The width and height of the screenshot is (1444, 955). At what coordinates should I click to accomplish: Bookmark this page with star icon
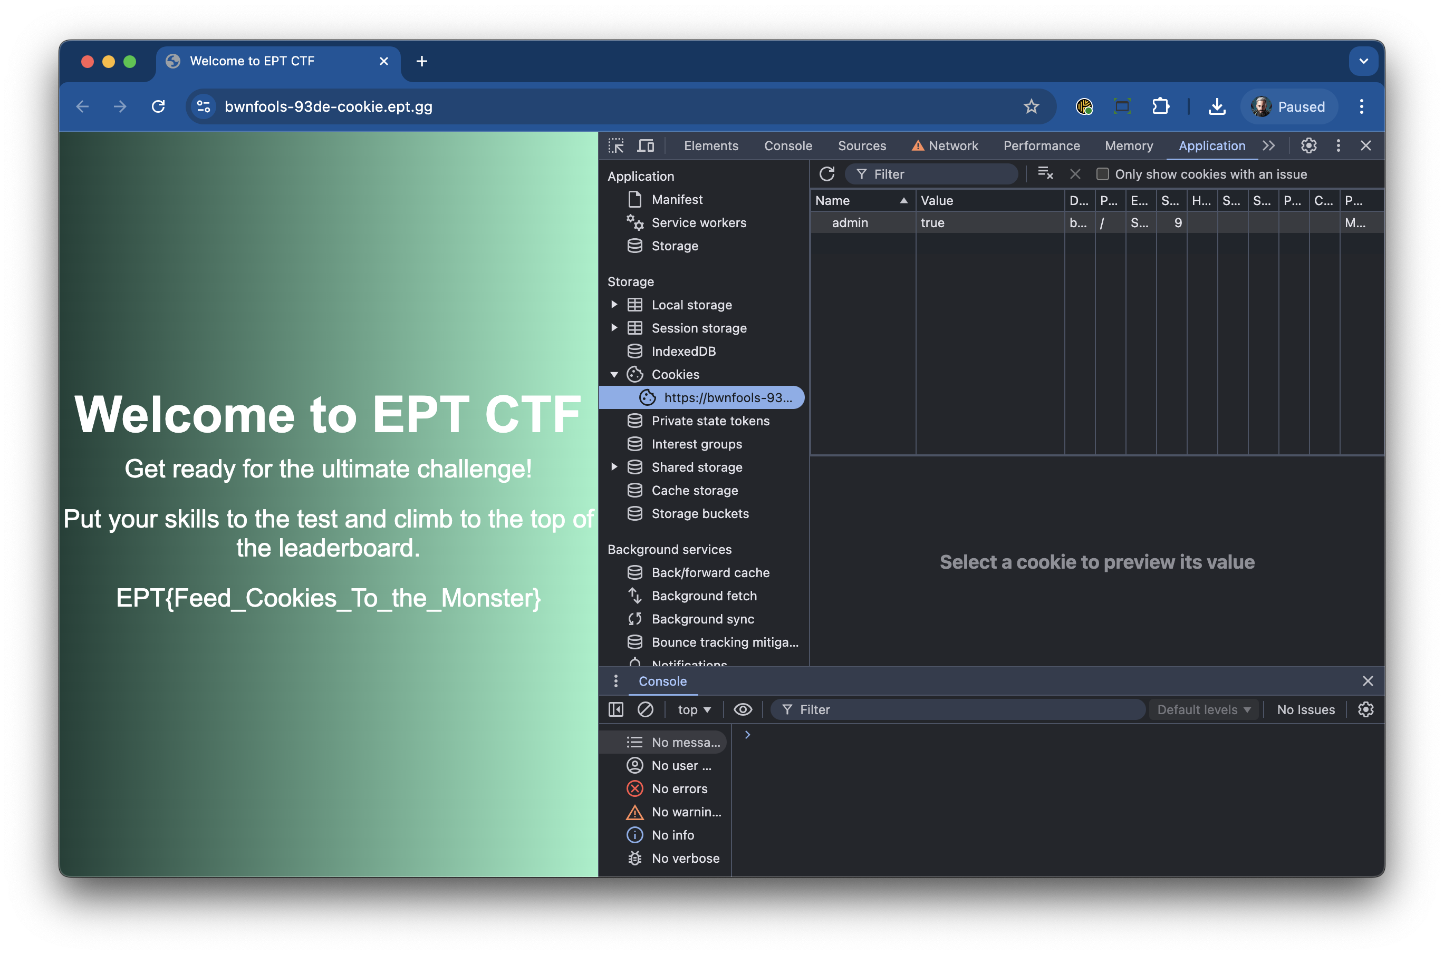click(1031, 106)
